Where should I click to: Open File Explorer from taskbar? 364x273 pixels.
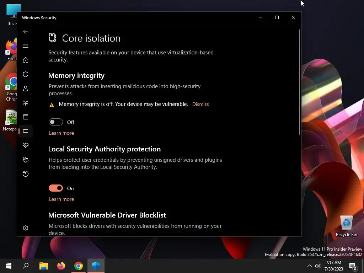click(x=43, y=266)
